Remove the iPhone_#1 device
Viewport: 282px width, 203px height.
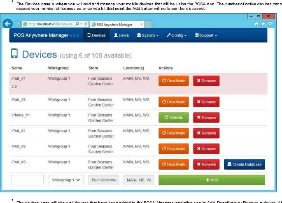tap(206, 118)
